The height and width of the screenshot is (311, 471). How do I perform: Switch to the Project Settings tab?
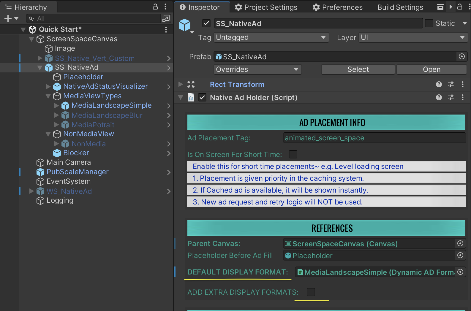(x=266, y=7)
